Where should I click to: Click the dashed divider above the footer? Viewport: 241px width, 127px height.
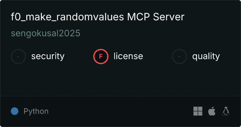point(120,96)
